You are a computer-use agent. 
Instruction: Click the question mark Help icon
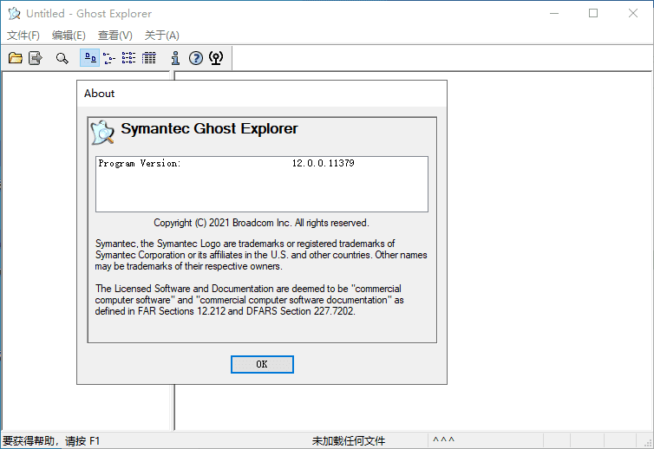195,58
